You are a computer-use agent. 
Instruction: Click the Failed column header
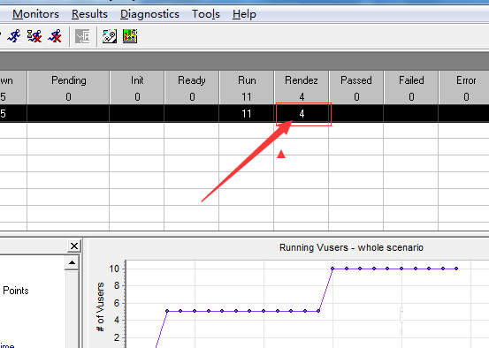pos(411,80)
